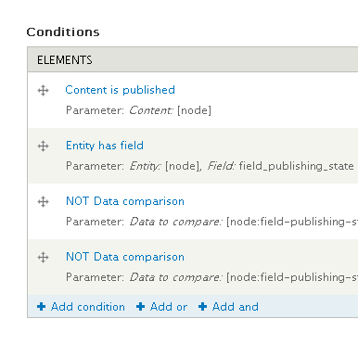Open the Content is published condition
Viewport: 358px width, 344px height.
(x=120, y=90)
